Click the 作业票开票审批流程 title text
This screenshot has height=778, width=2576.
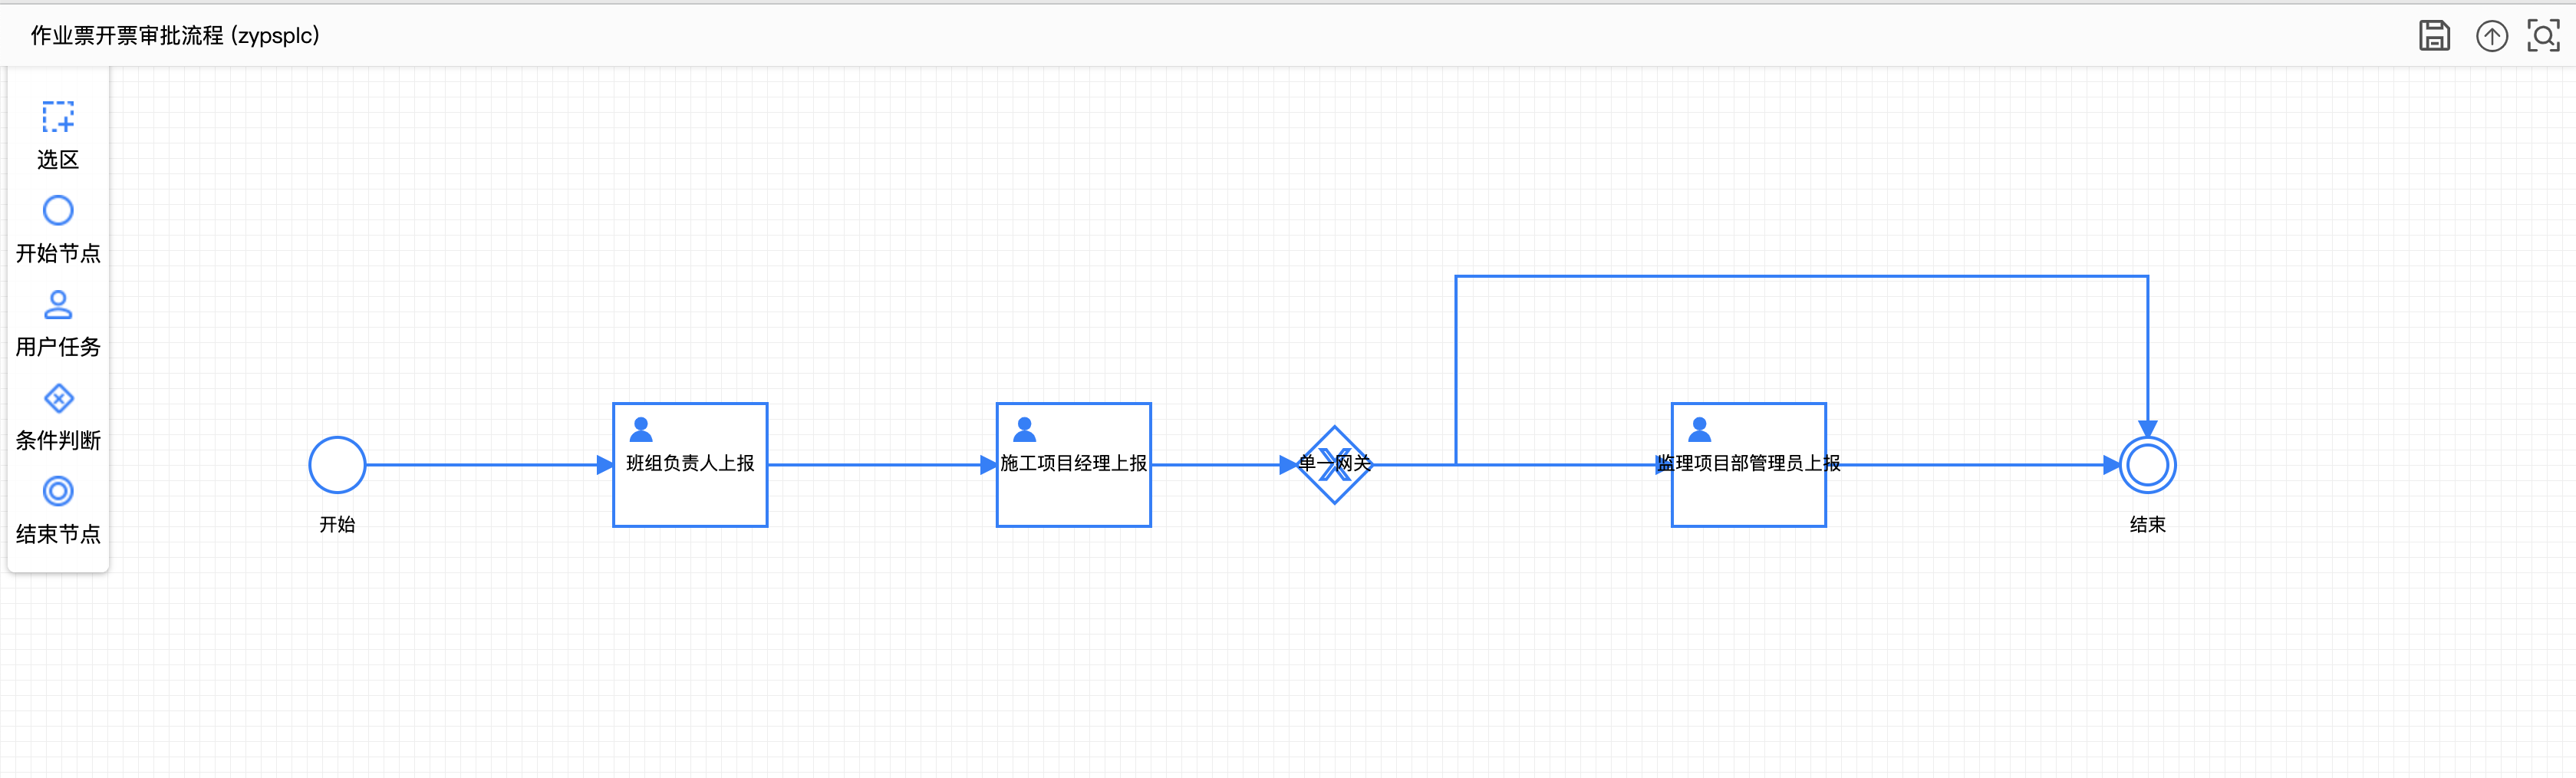pos(129,36)
